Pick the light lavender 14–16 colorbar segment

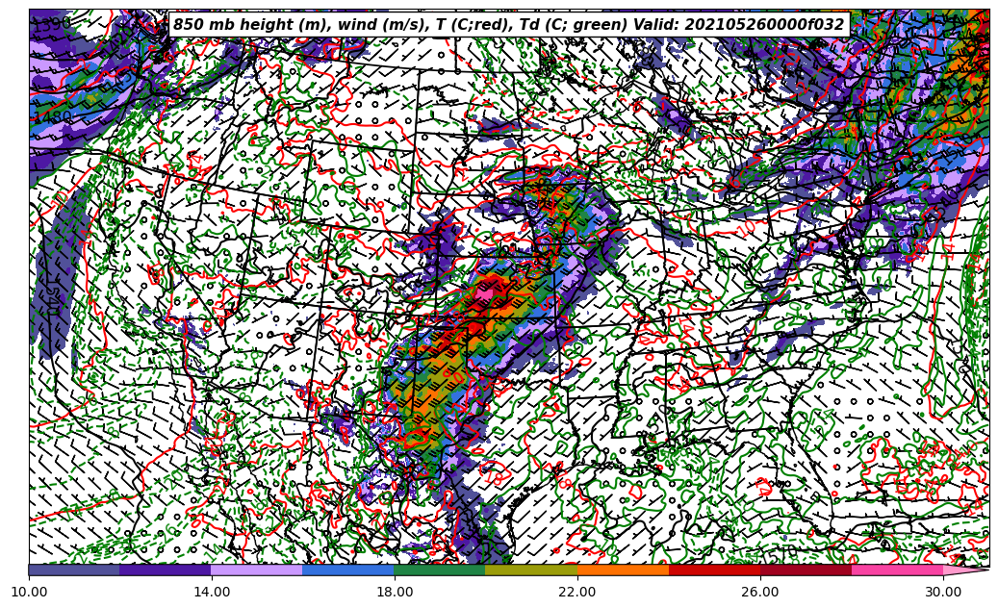(x=257, y=570)
